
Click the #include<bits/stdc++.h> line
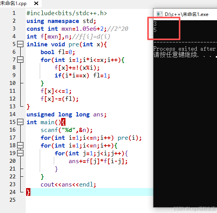tap(67, 13)
